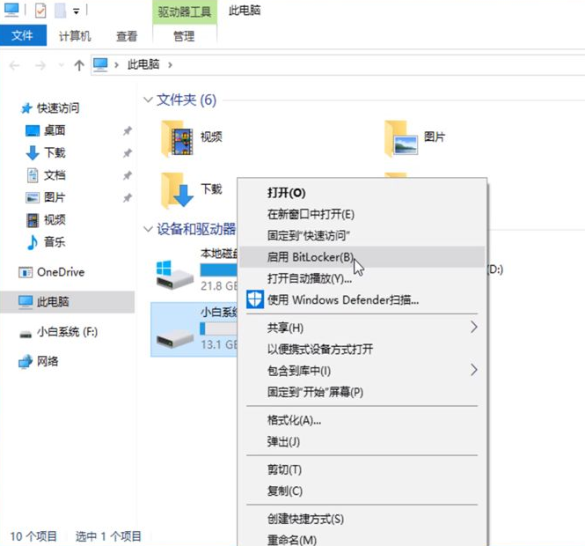
Task: Switch to the View ribbon tab
Action: pos(126,36)
